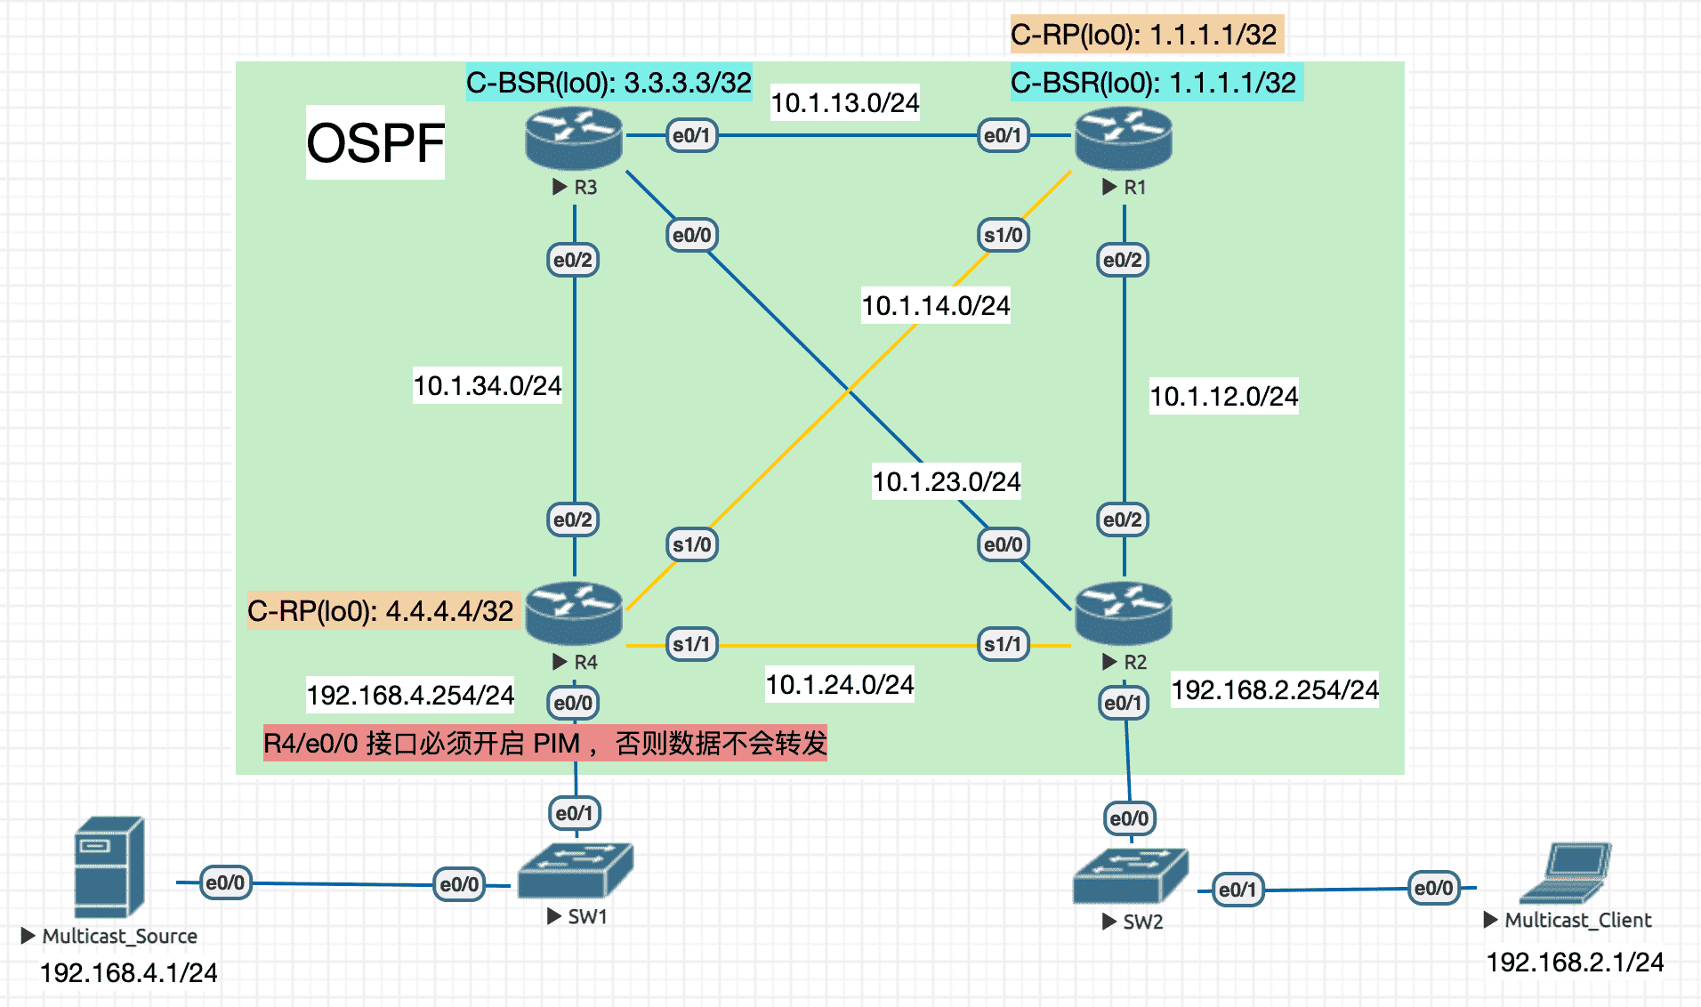Click the SW2 switch icon
1701x1007 pixels.
pos(1131,876)
